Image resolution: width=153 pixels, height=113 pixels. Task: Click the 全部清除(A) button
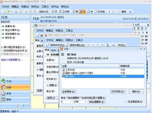[x=69, y=92]
